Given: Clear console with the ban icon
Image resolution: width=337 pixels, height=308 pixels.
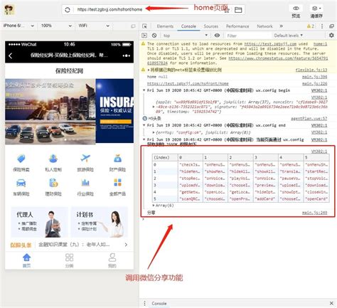Looking at the screenshot, I should (154, 36).
